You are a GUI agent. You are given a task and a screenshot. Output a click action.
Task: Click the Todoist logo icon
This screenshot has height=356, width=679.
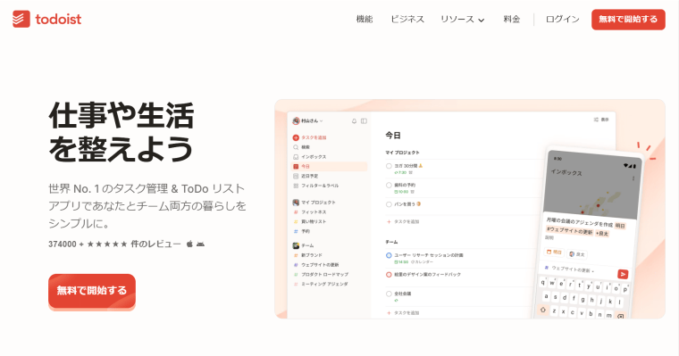[x=21, y=19]
